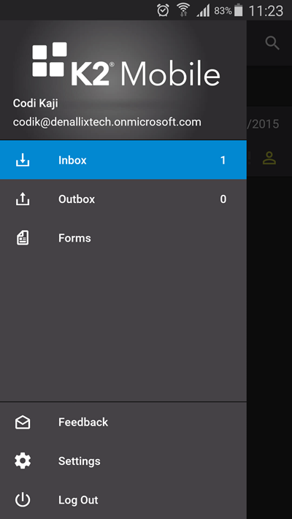This screenshot has height=519, width=292.
Task: Tap the Feedback envelope icon
Action: click(x=23, y=423)
